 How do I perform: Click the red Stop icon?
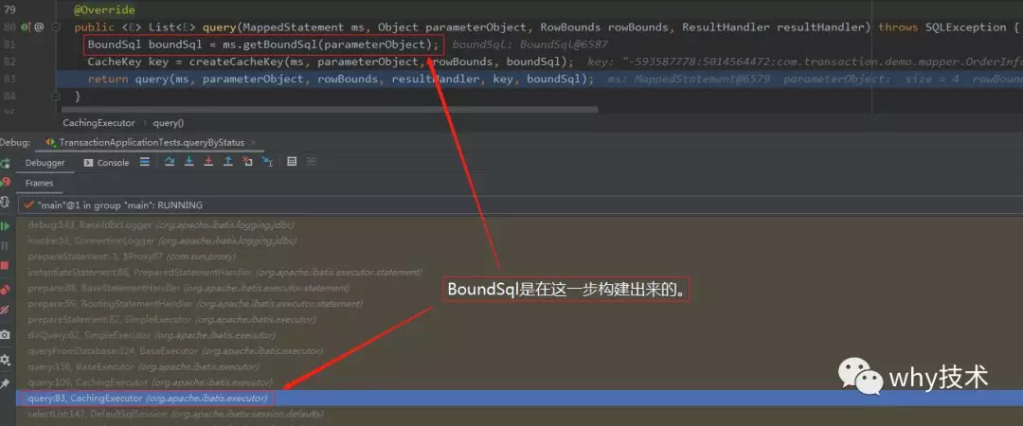click(6, 265)
